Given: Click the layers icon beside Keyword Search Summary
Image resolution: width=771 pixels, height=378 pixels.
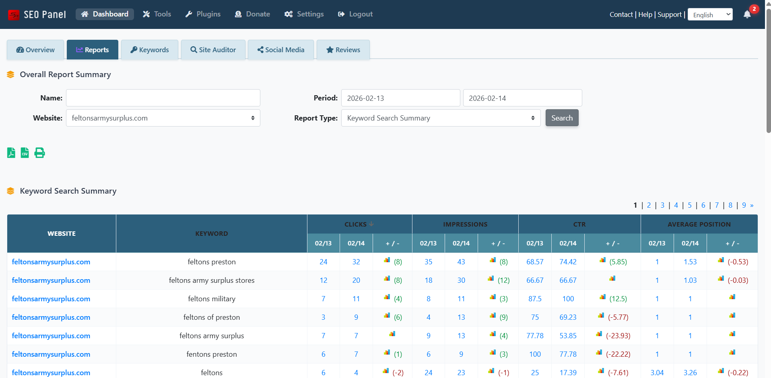Looking at the screenshot, I should pyautogui.click(x=10, y=191).
